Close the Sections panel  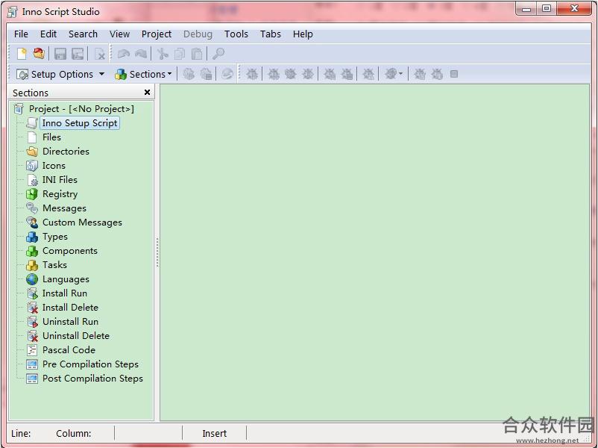pos(147,92)
